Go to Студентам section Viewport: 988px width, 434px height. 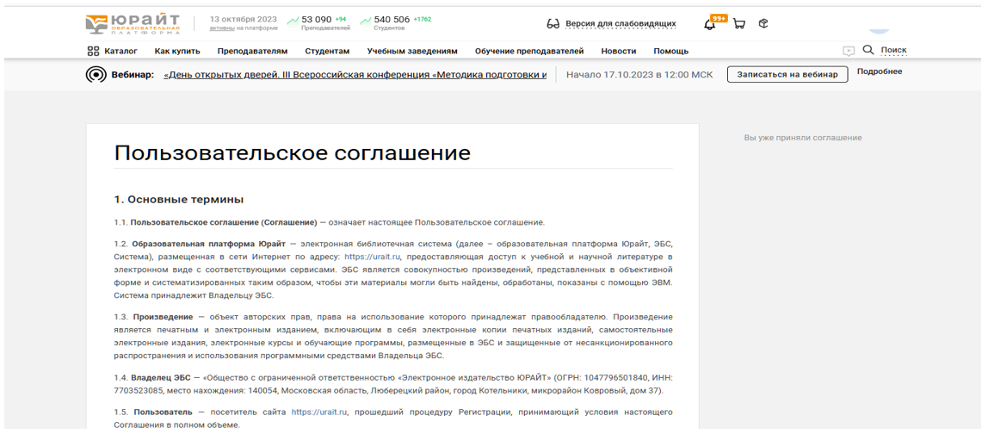(x=327, y=51)
